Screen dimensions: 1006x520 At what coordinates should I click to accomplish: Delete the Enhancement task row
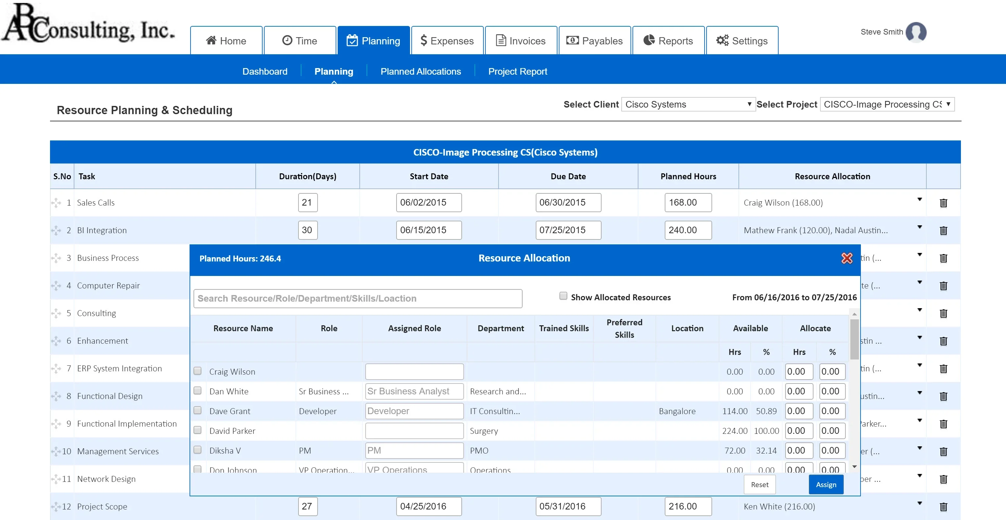943,341
